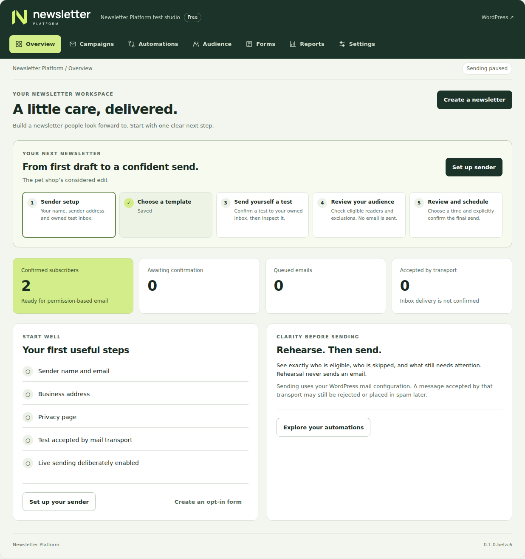This screenshot has width=525, height=559.
Task: Go to the Campaigns tab
Action: click(x=92, y=44)
